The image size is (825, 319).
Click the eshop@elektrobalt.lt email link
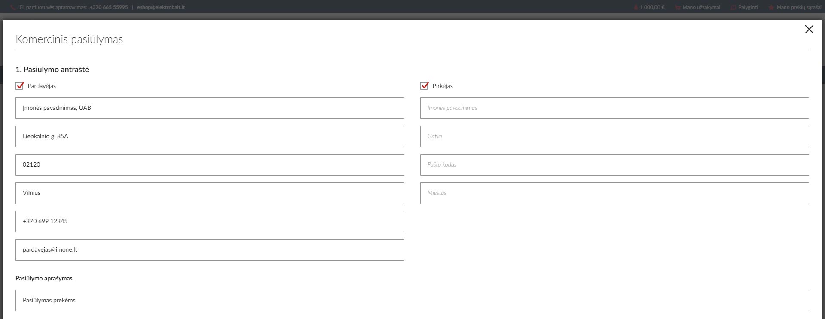(161, 7)
